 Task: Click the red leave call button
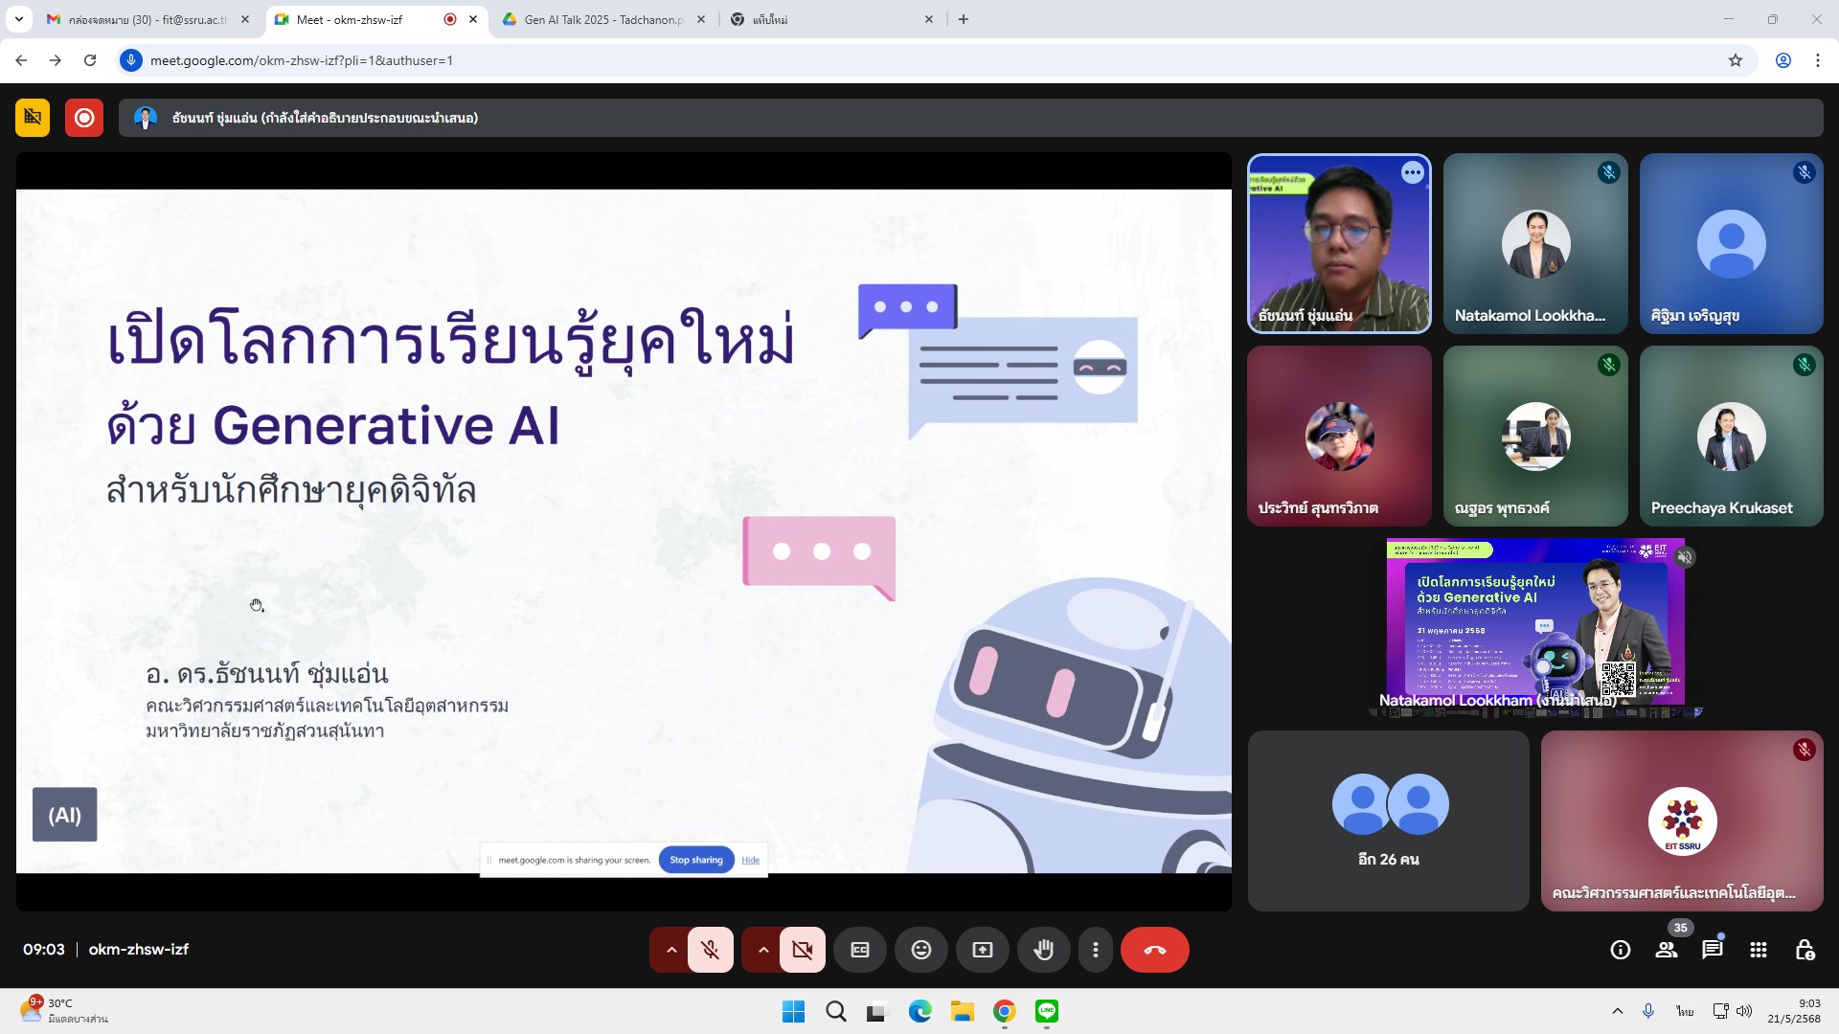coord(1154,950)
